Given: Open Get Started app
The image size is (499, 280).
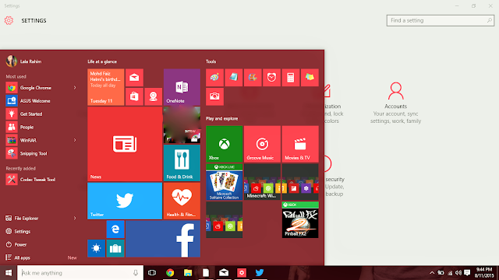Looking at the screenshot, I should click(x=41, y=114).
